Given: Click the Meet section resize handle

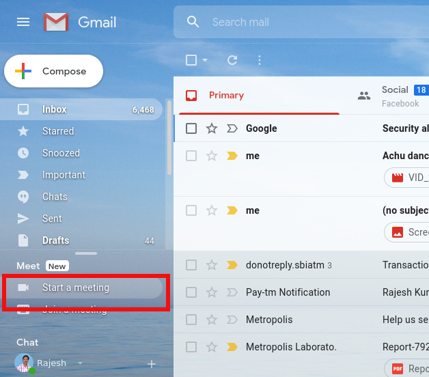Looking at the screenshot, I should tap(86, 253).
